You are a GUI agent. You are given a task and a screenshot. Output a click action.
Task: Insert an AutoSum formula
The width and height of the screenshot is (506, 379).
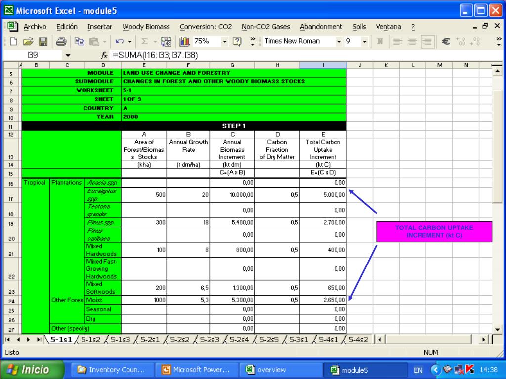coord(145,41)
